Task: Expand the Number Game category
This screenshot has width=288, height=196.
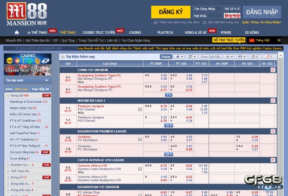Action: point(8,165)
